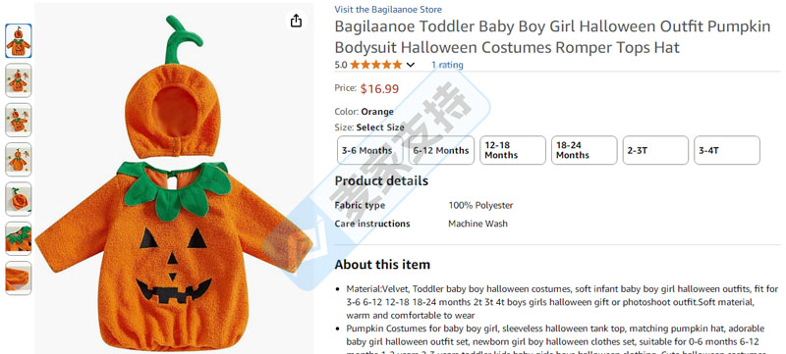
Task: Click the product title text
Action: (552, 37)
